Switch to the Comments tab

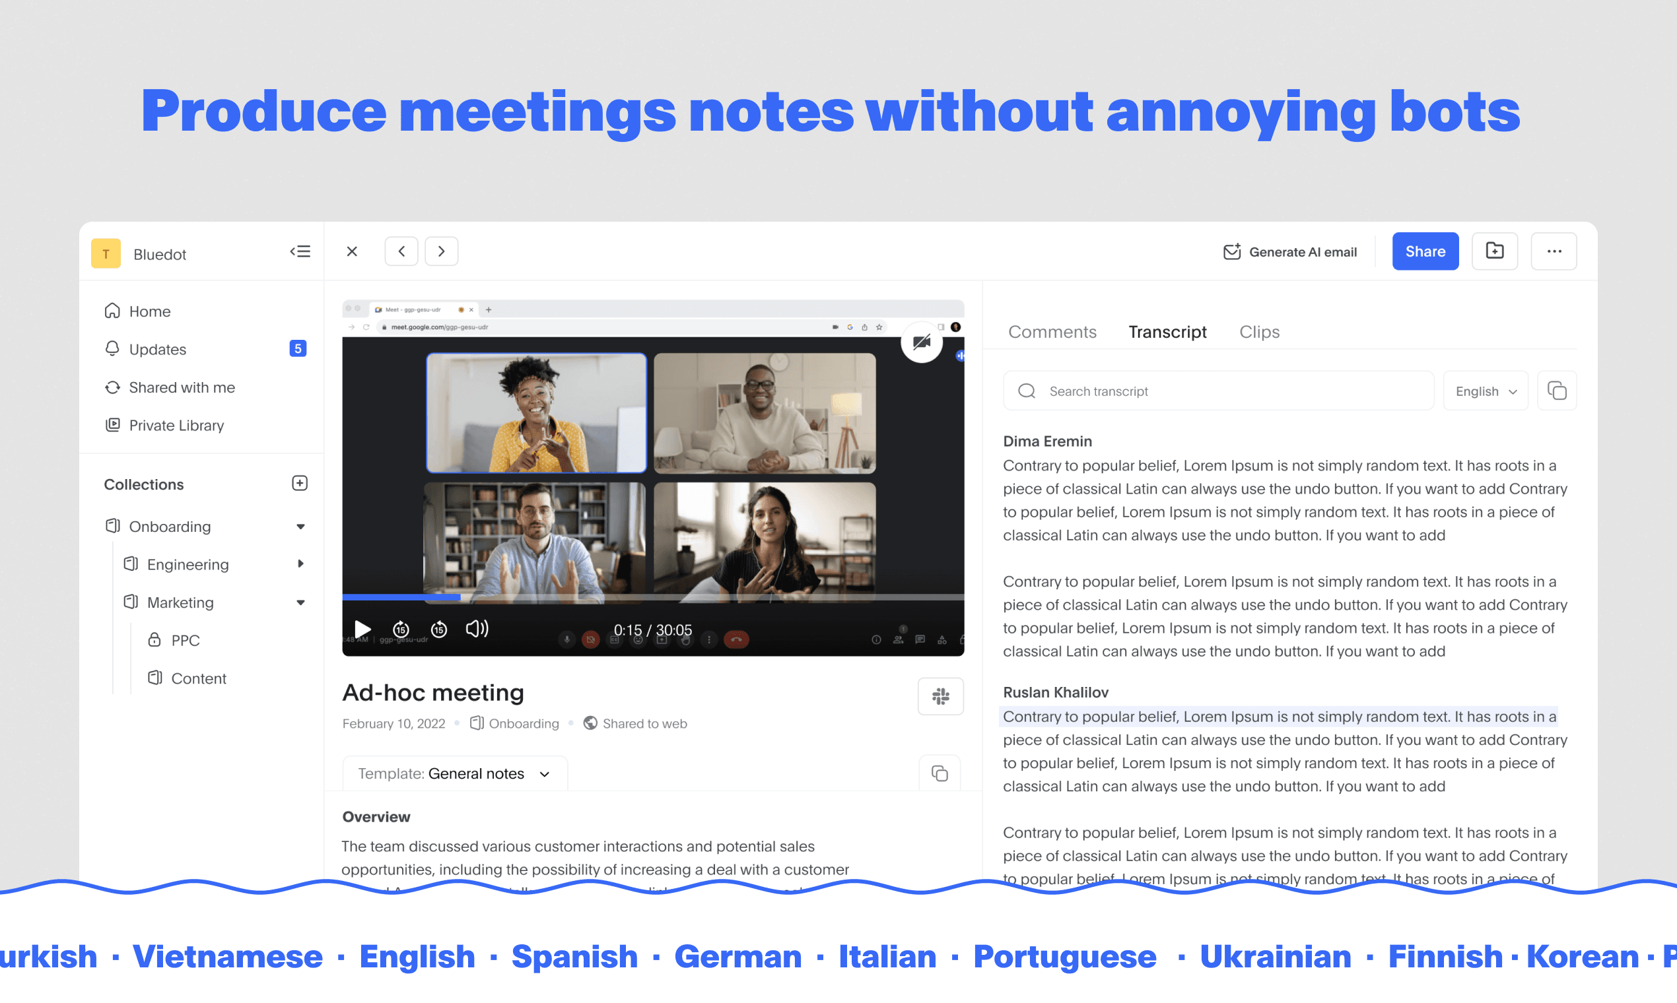[x=1052, y=332]
